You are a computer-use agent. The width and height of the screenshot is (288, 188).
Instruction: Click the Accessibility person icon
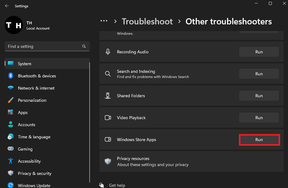pos(11,161)
